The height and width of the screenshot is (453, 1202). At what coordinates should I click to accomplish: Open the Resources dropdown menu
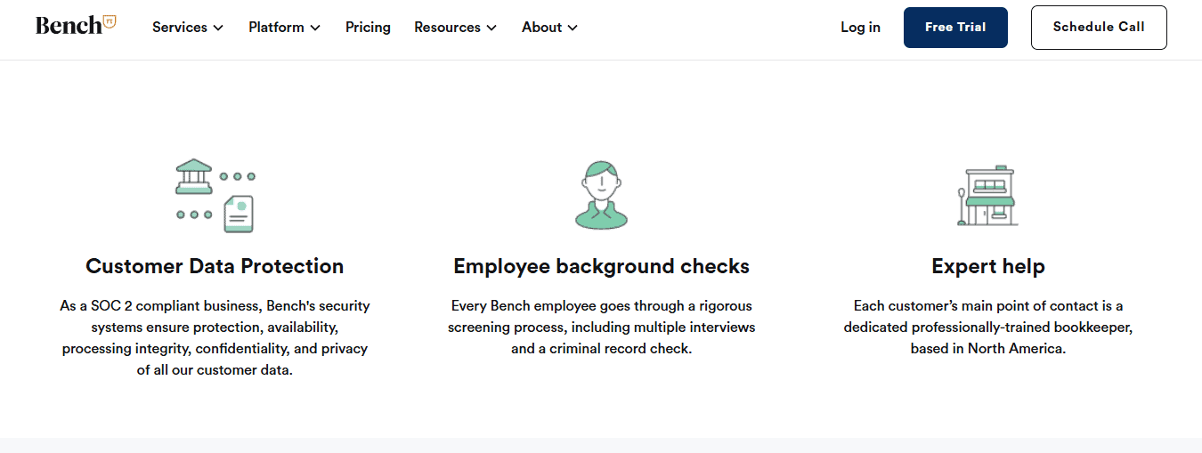click(x=455, y=28)
